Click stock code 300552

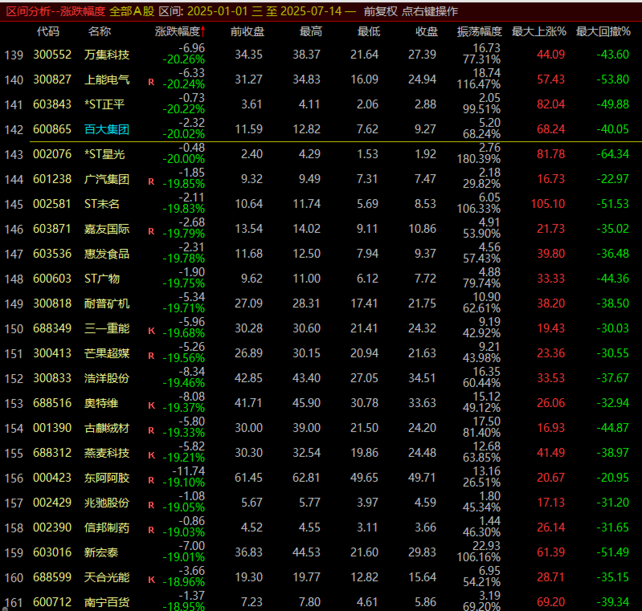point(52,55)
